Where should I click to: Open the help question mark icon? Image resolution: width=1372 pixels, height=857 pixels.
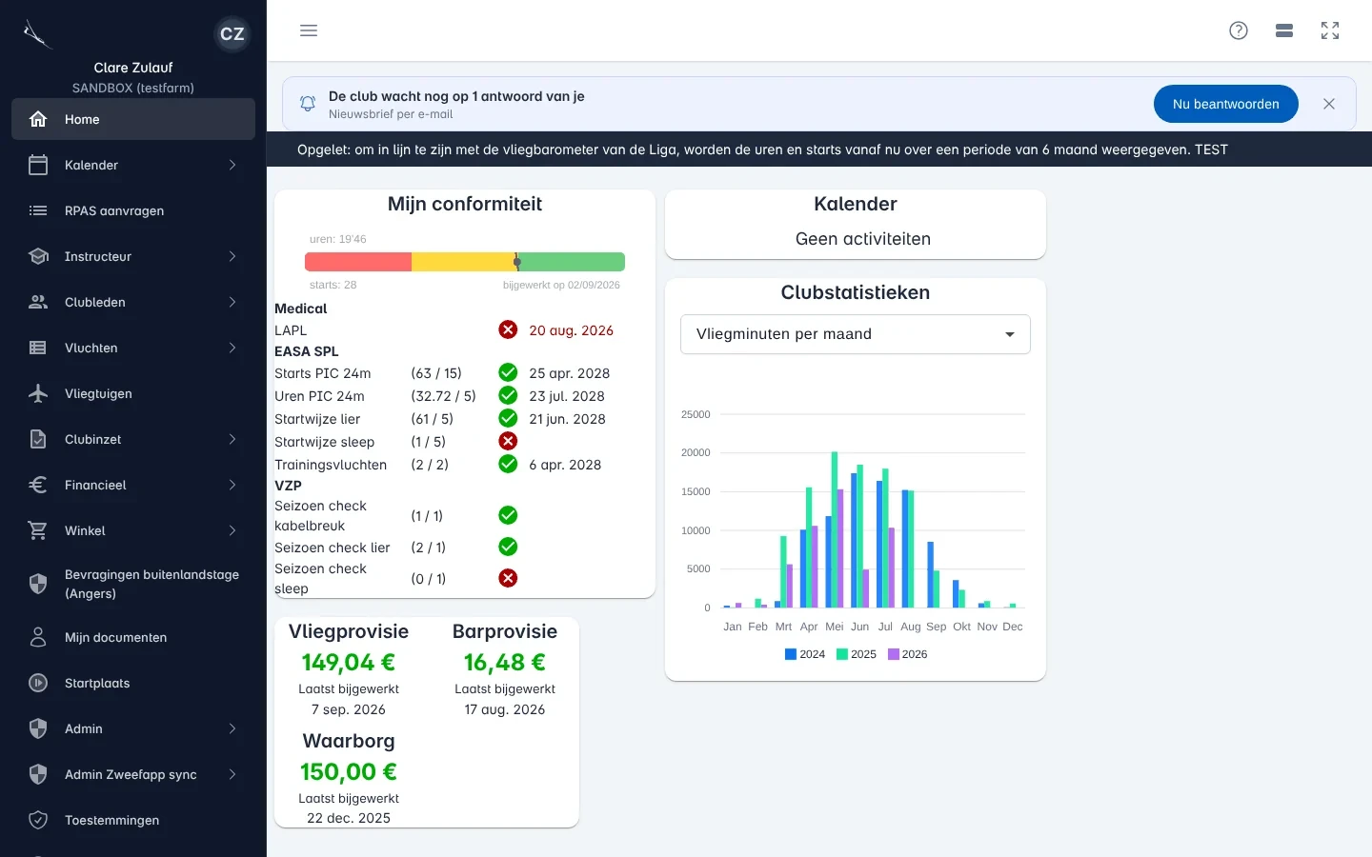coord(1239,30)
